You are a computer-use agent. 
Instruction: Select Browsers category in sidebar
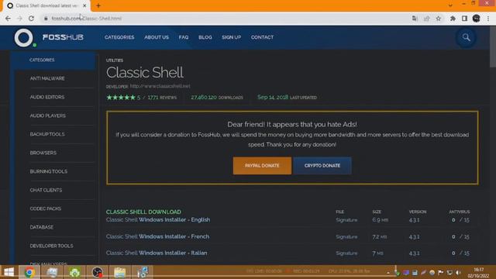coord(43,153)
